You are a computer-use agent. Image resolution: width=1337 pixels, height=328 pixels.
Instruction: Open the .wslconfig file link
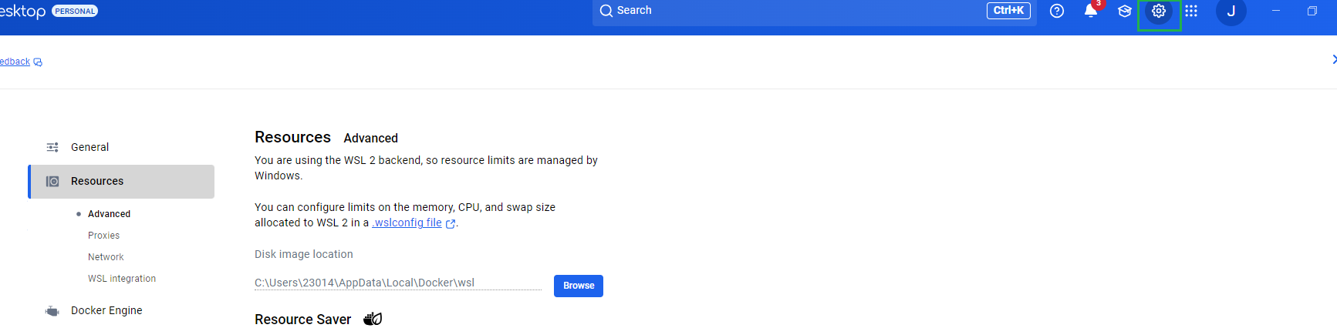click(x=407, y=223)
